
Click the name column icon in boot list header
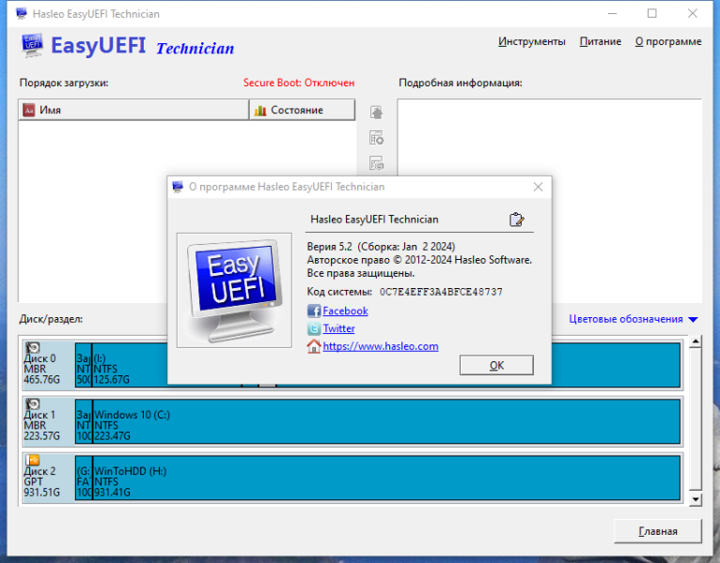point(29,110)
